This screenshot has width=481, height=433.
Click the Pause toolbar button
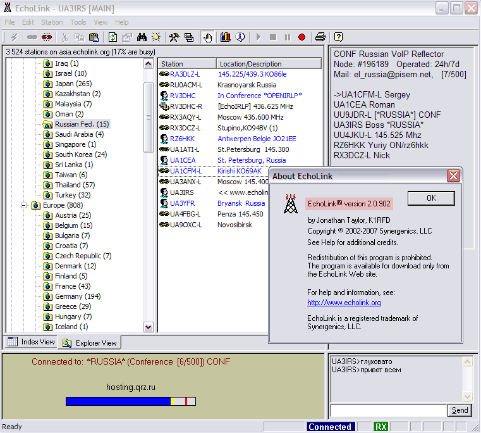point(288,37)
